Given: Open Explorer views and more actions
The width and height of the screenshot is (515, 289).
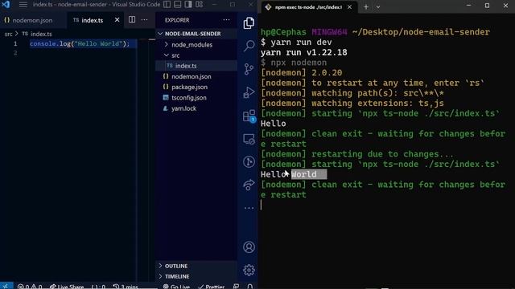Looking at the screenshot, I should tap(226, 20).
